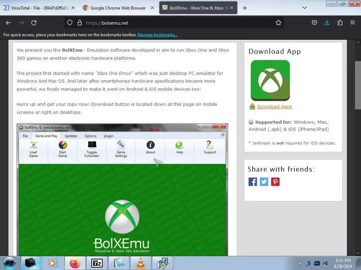View site security padlock info
Screen dimensions: 361x270
tap(80, 23)
